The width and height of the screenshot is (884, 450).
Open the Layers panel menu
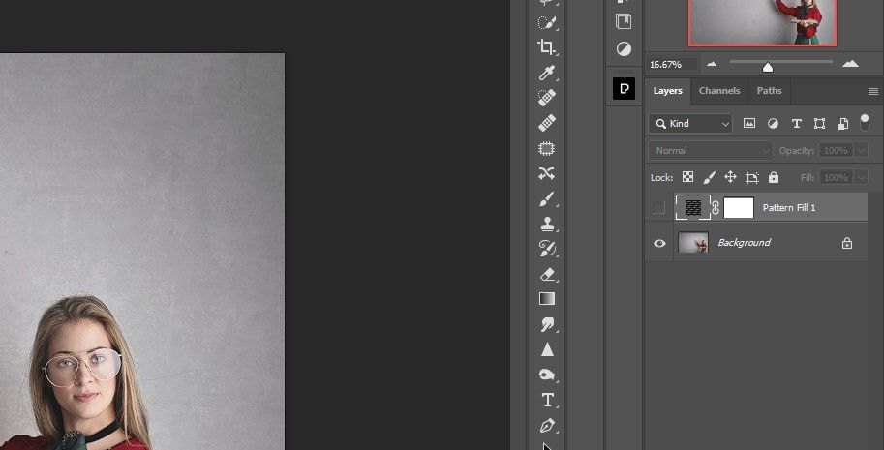pos(872,91)
